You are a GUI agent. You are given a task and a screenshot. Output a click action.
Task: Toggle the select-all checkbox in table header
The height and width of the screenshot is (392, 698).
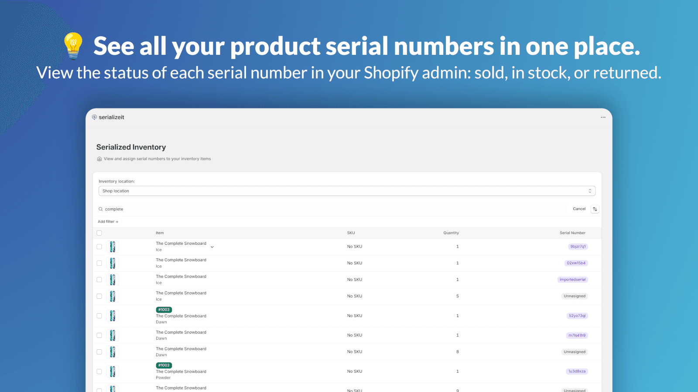click(99, 233)
